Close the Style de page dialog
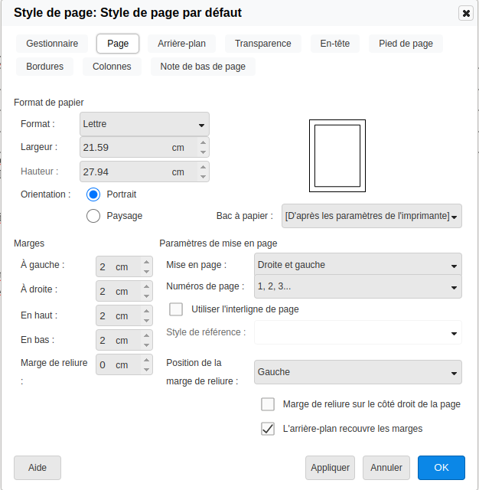Screen dimensions: 479x490 pyautogui.click(x=465, y=13)
